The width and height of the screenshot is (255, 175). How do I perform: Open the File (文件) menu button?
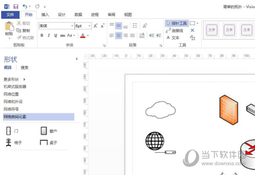point(10,14)
